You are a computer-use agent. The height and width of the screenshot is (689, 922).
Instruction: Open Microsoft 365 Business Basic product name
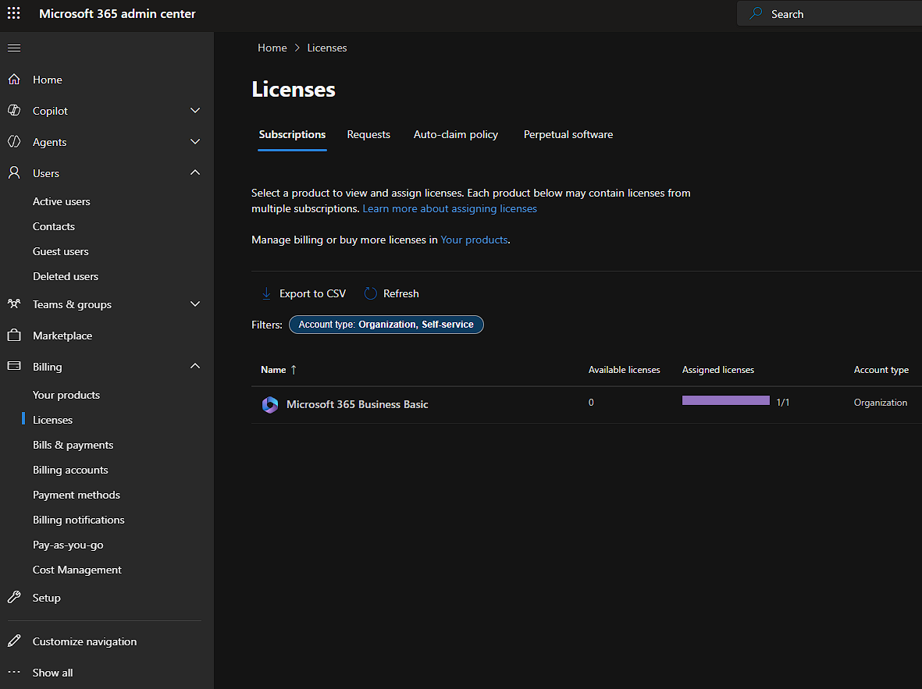[357, 404]
